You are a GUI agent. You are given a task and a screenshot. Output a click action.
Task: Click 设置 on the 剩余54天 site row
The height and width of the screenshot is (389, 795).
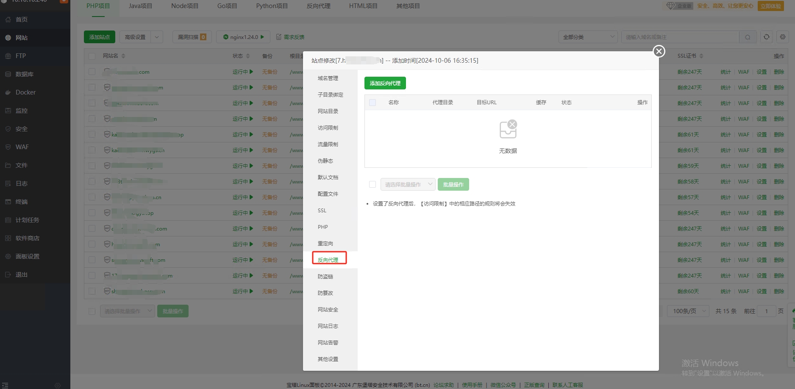762,213
